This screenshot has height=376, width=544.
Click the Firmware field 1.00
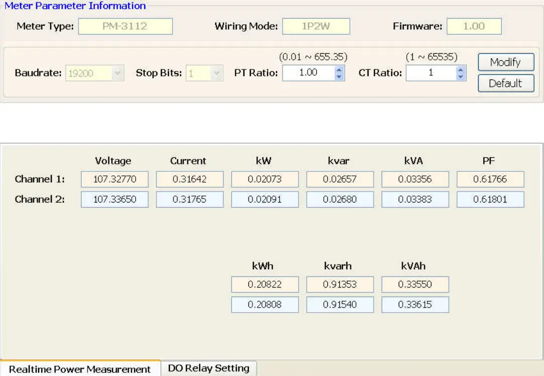coord(474,26)
